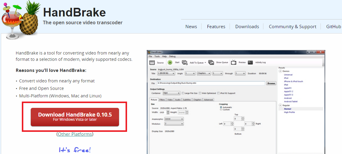This screenshot has height=154, width=342.
Task: Click the Source film clapper icon
Action: [x=152, y=63]
